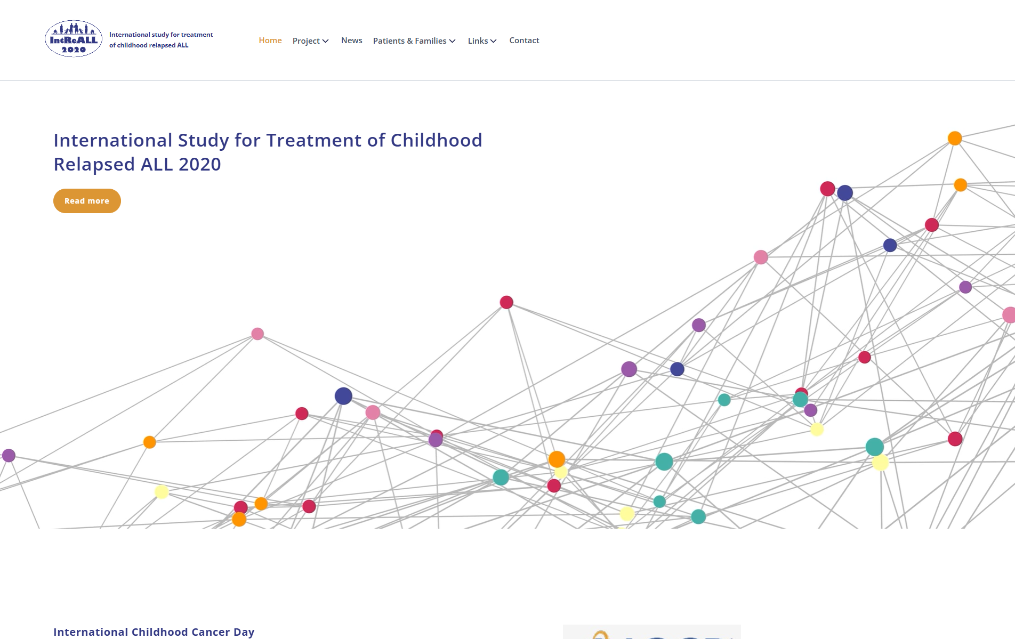Click the partially visible image thumbnail at bottom
This screenshot has height=639, width=1015.
(x=651, y=632)
